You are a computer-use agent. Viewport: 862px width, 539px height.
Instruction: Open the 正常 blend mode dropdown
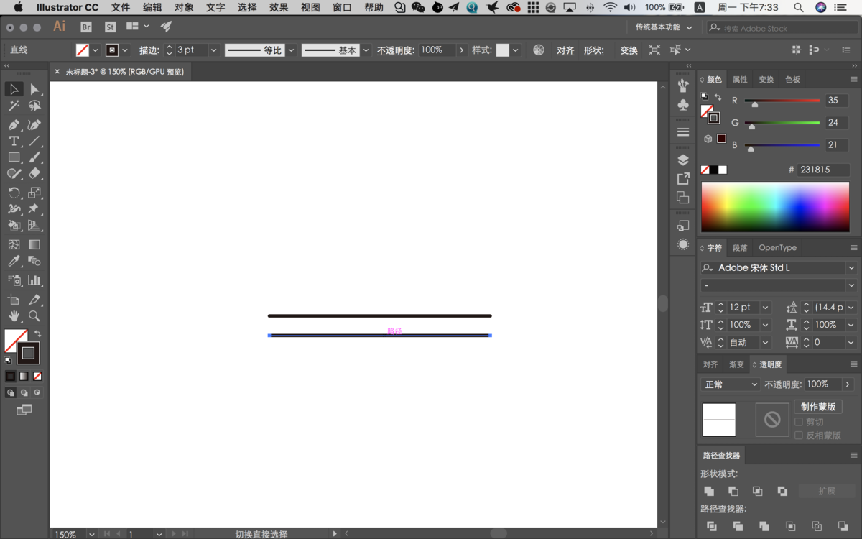point(730,384)
